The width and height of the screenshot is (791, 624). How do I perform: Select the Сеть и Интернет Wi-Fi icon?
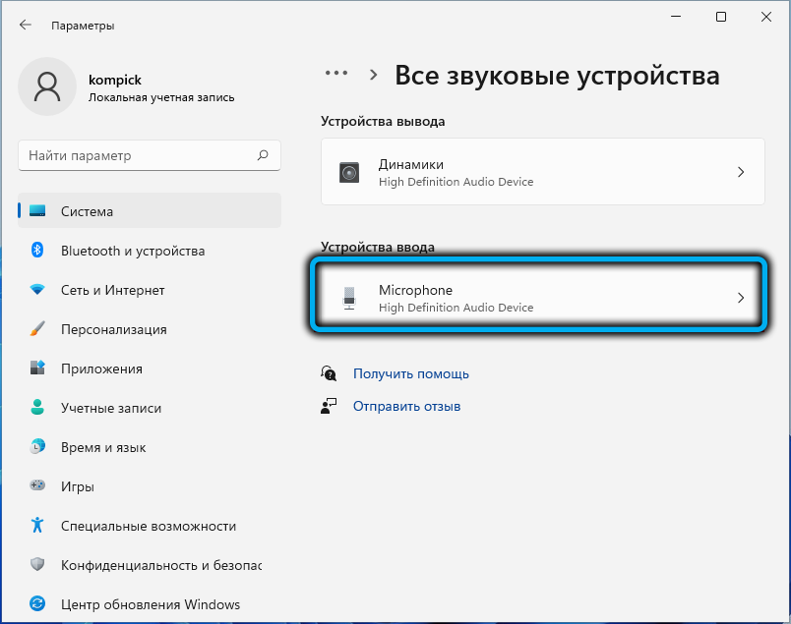[37, 290]
